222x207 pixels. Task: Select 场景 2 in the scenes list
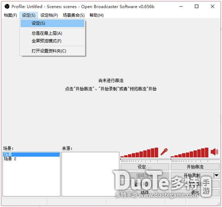[10, 159]
